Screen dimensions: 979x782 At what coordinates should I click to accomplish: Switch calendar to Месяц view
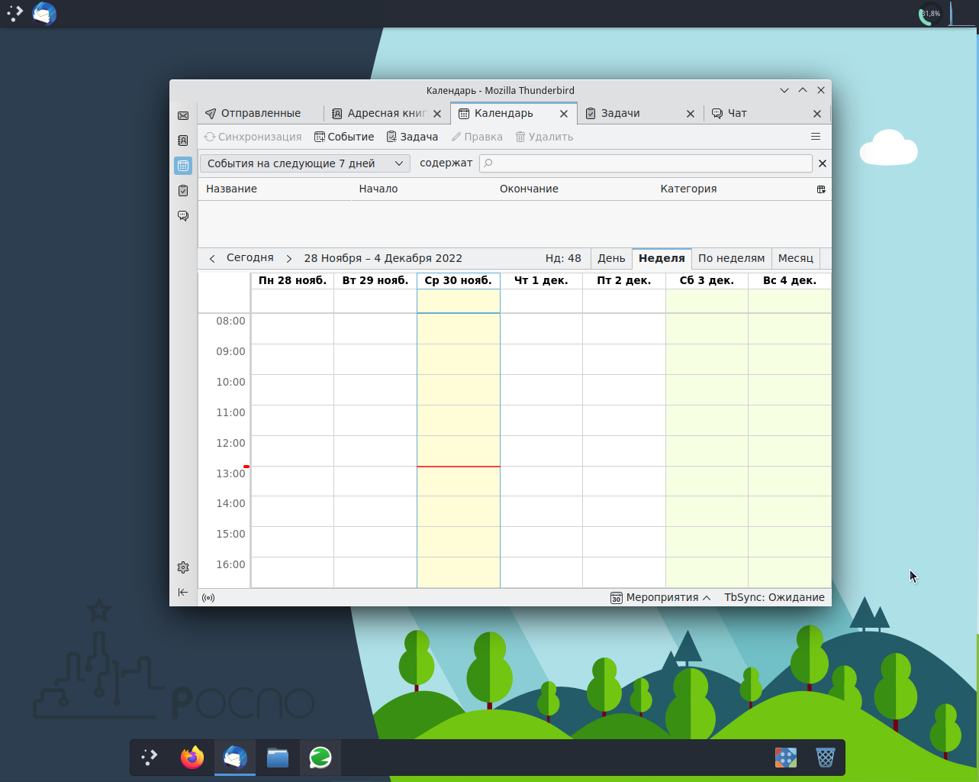pyautogui.click(x=795, y=258)
